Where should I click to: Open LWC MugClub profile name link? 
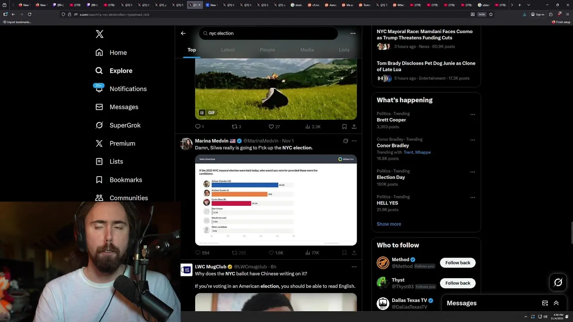click(x=210, y=267)
